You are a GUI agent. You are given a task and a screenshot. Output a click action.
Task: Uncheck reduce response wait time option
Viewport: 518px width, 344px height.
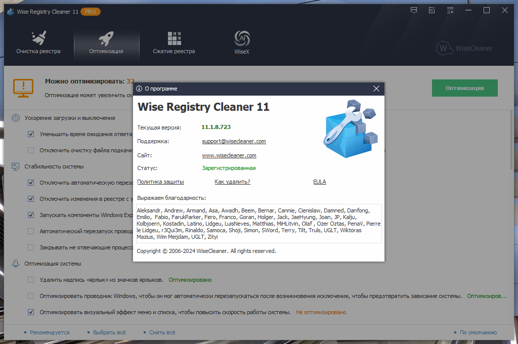click(x=31, y=134)
